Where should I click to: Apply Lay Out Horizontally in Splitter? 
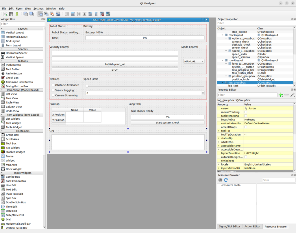[79, 14]
